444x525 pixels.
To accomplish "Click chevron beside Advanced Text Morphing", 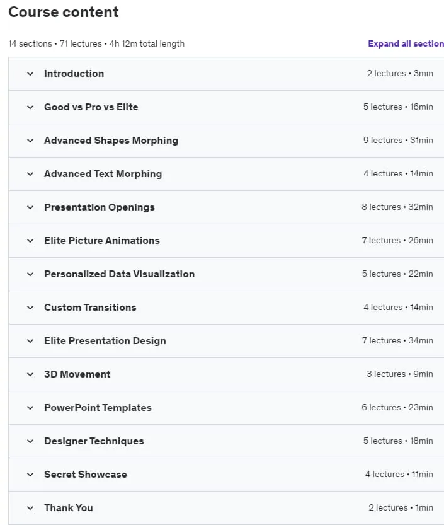I will pyautogui.click(x=30, y=174).
